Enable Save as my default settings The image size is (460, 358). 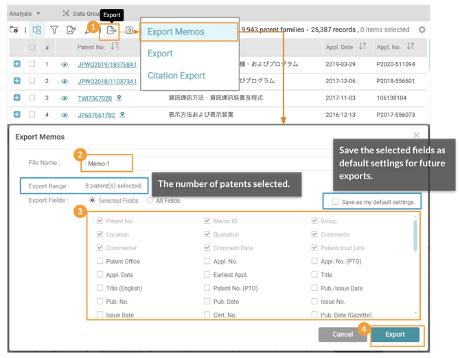tap(336, 202)
